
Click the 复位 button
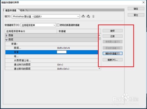136,15
